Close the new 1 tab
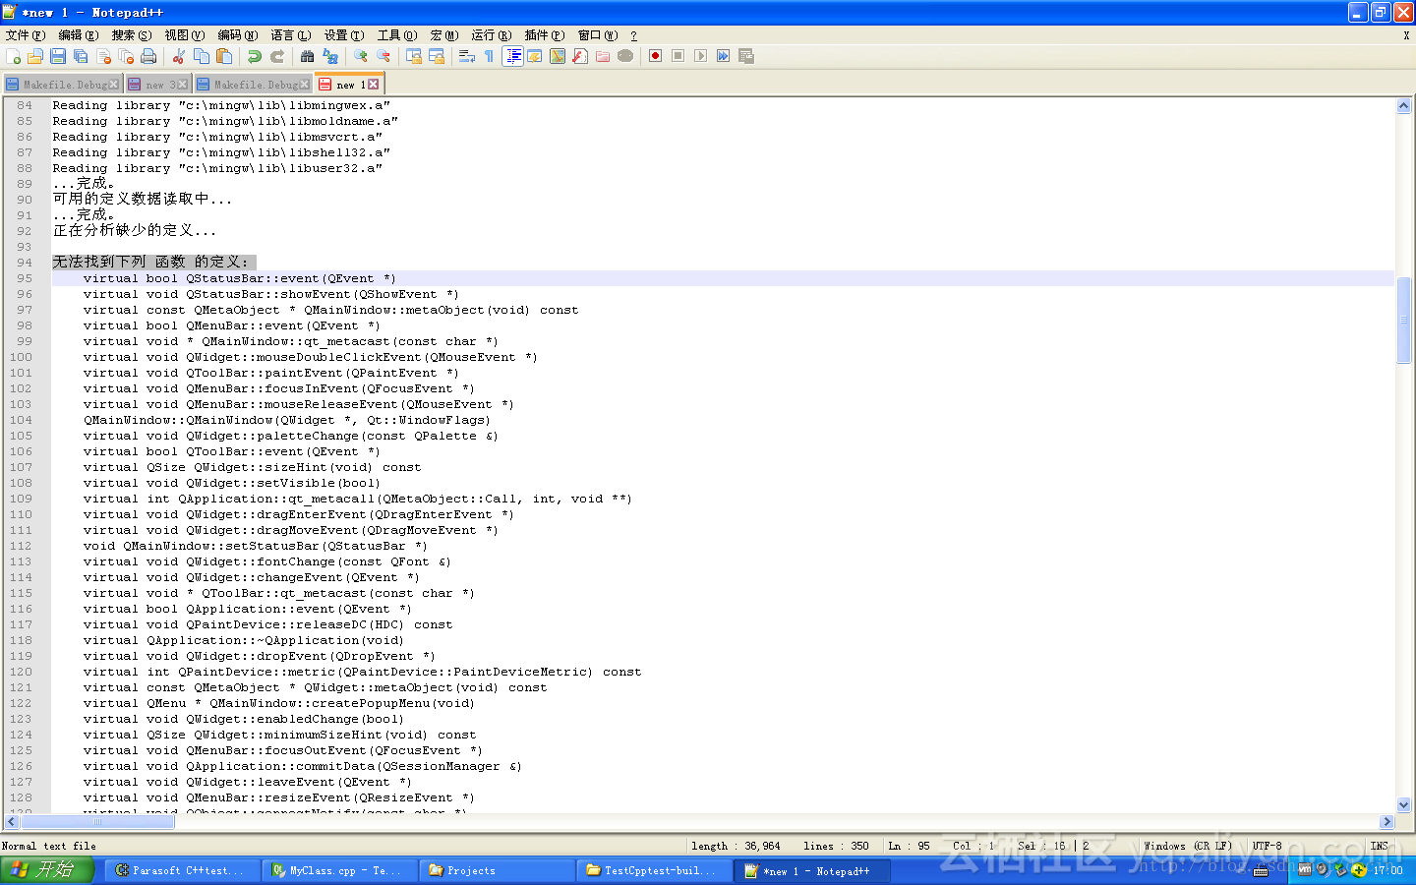1416x885 pixels. pyautogui.click(x=374, y=85)
